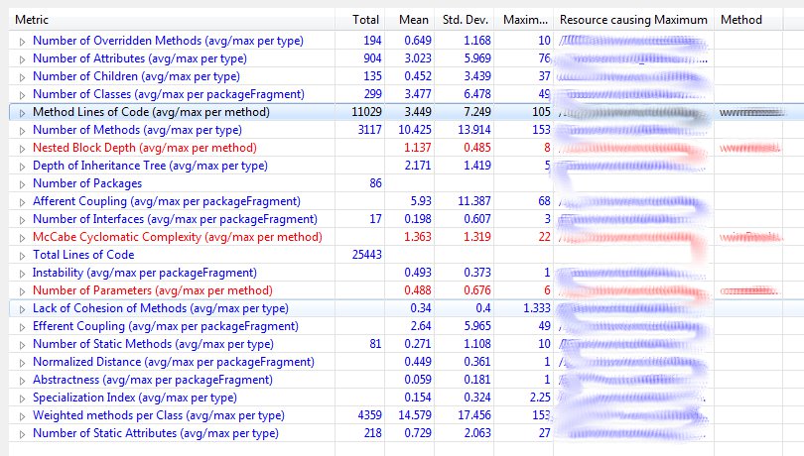Select Number of Classes metric

tap(169, 94)
